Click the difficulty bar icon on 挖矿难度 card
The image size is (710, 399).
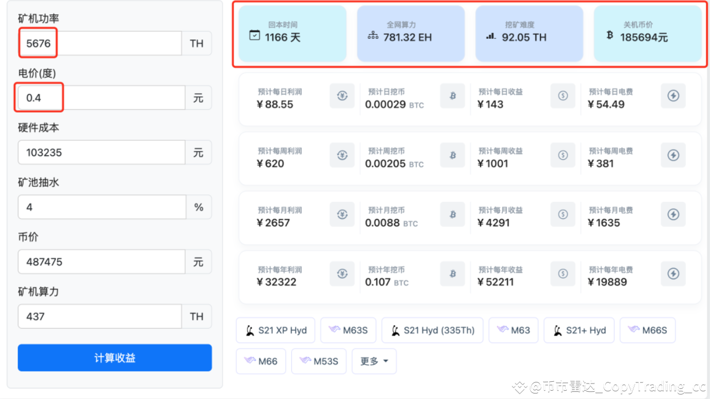[x=490, y=34]
